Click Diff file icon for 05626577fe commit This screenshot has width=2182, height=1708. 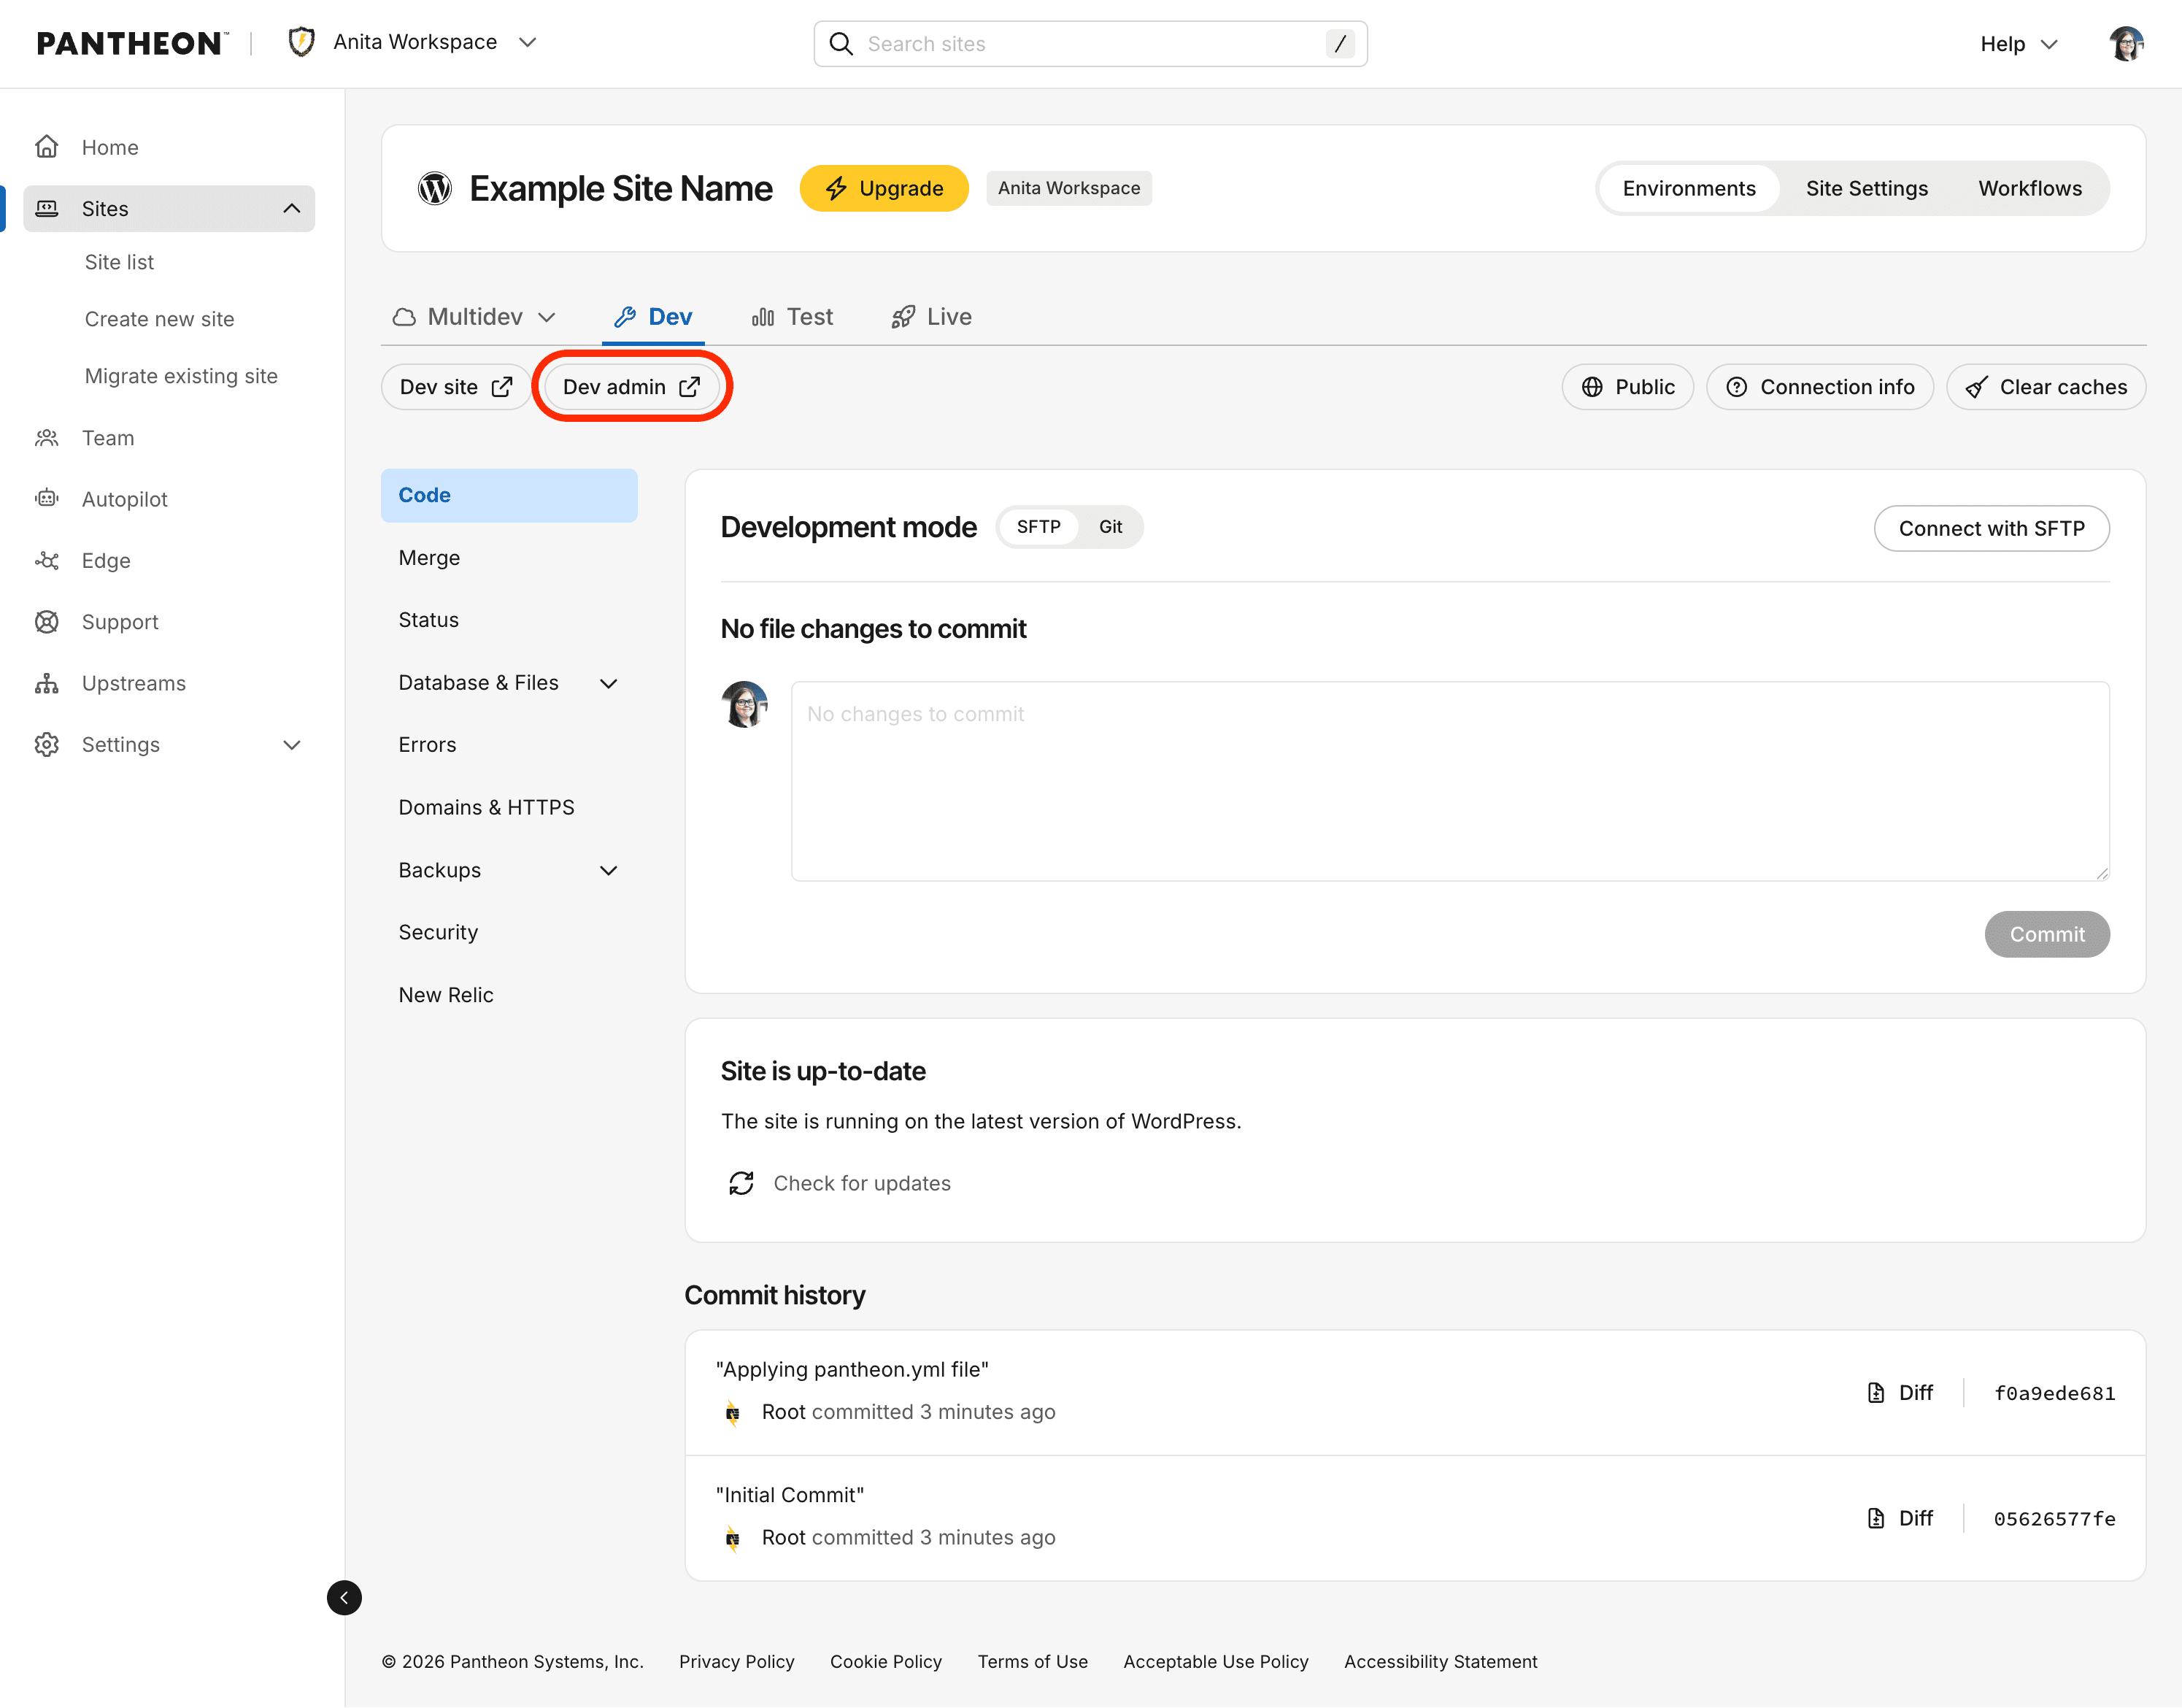(1876, 1518)
